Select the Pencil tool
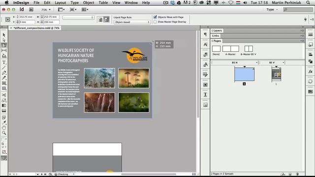 coord(4,78)
